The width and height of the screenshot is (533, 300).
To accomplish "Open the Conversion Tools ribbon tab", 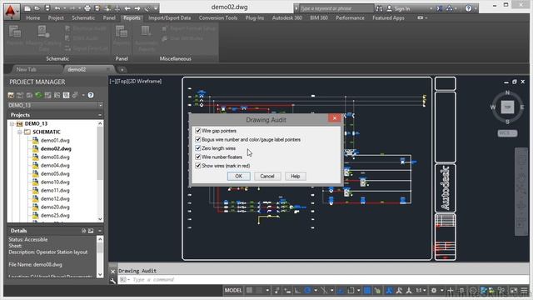I will pyautogui.click(x=218, y=18).
